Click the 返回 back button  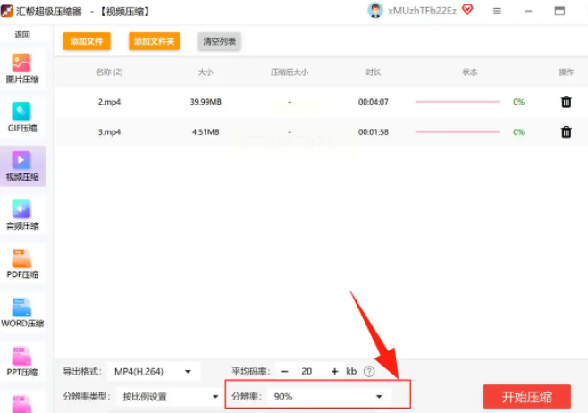click(22, 35)
